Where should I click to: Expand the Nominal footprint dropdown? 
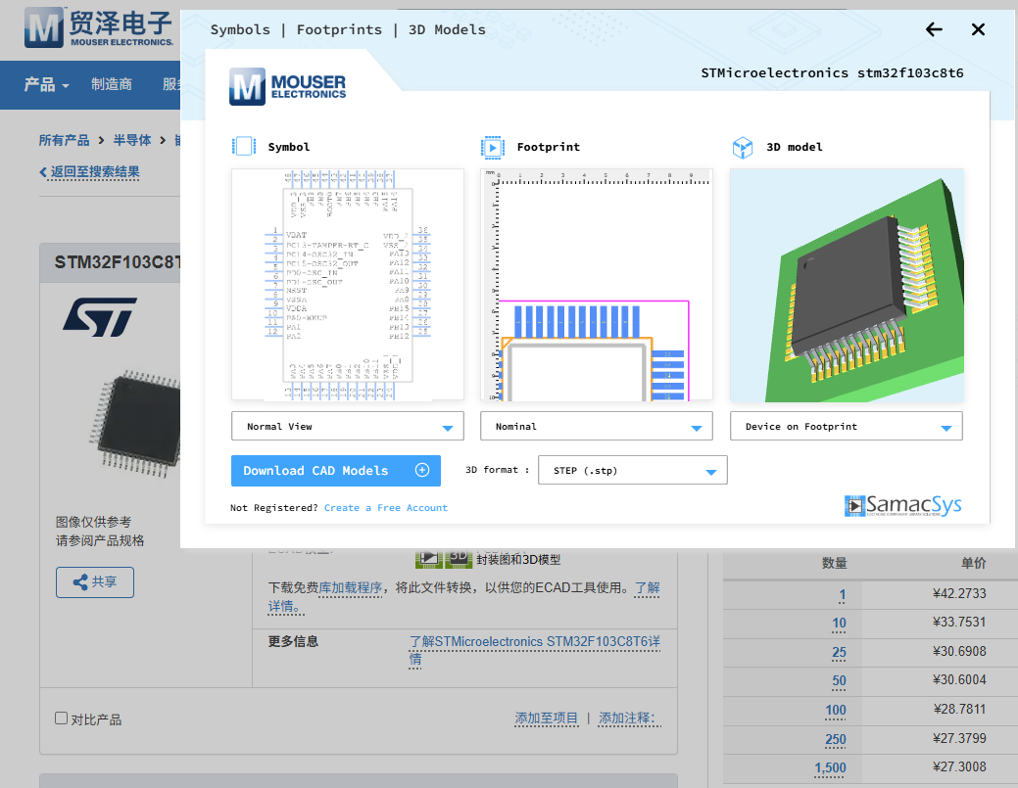(596, 426)
